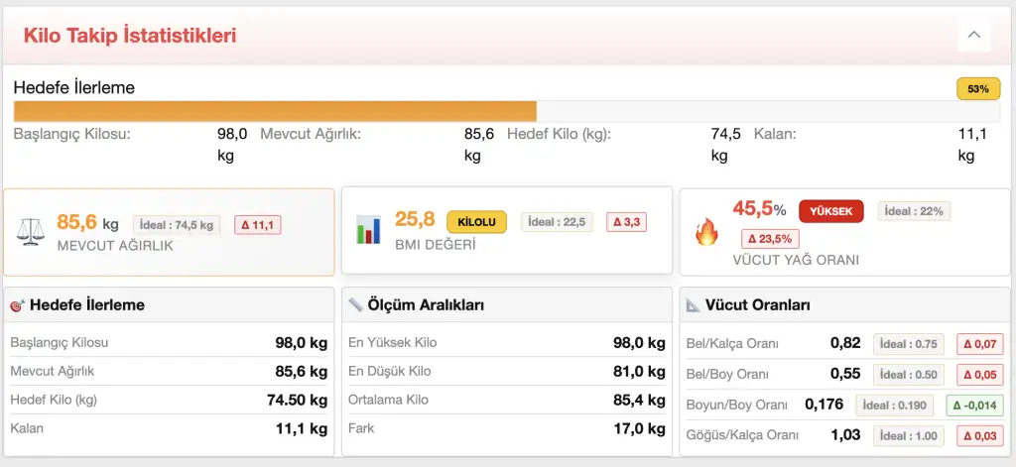Collapse the Kilo Takip İstatistikleri panel
This screenshot has height=467, width=1016.
pyautogui.click(x=973, y=36)
